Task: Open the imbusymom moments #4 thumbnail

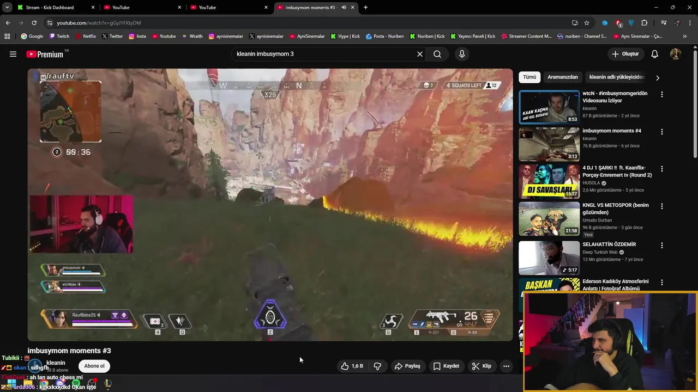Action: (549, 144)
